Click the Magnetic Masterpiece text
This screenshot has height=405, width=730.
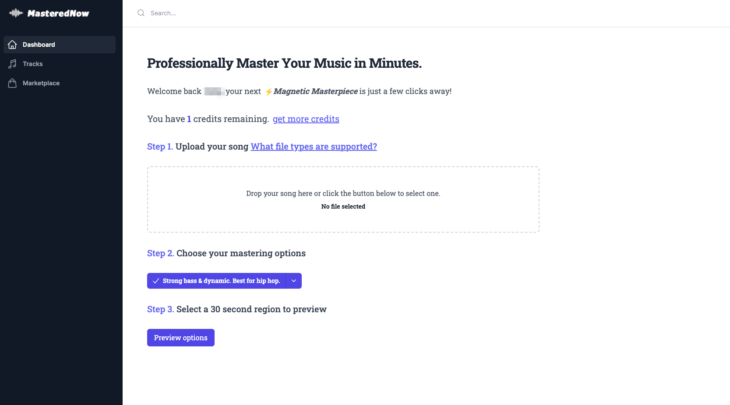315,91
